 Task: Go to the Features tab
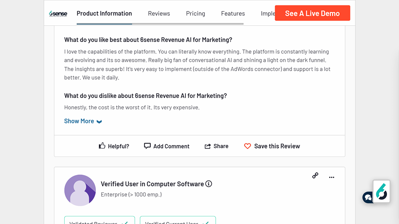pos(233,13)
